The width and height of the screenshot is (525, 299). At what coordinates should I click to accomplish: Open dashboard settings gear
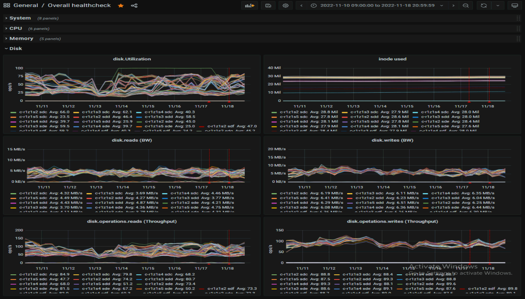[286, 6]
